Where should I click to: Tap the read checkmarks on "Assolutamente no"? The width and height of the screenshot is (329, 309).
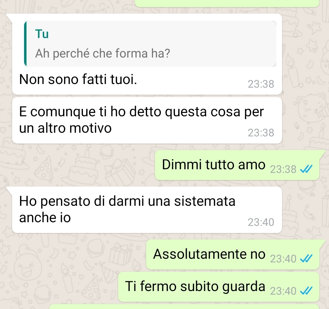click(306, 258)
